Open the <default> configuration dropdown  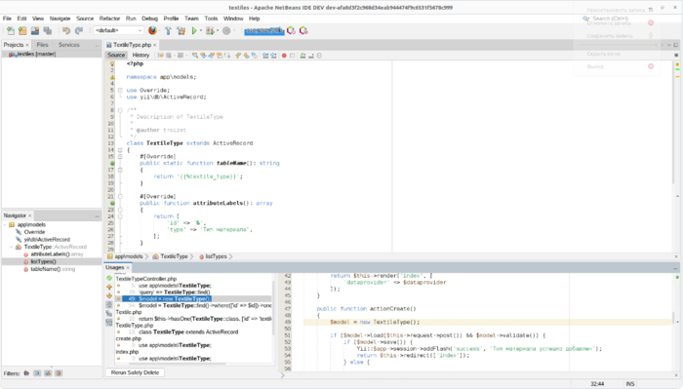click(118, 30)
